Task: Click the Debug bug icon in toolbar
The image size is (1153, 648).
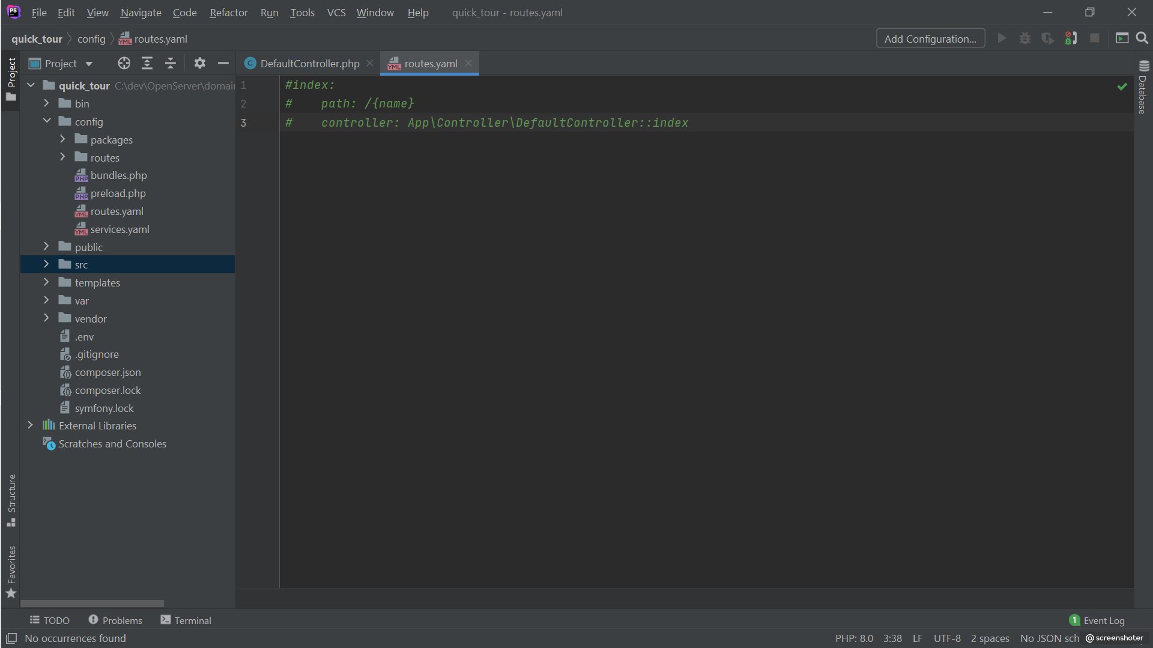Action: click(x=1024, y=38)
